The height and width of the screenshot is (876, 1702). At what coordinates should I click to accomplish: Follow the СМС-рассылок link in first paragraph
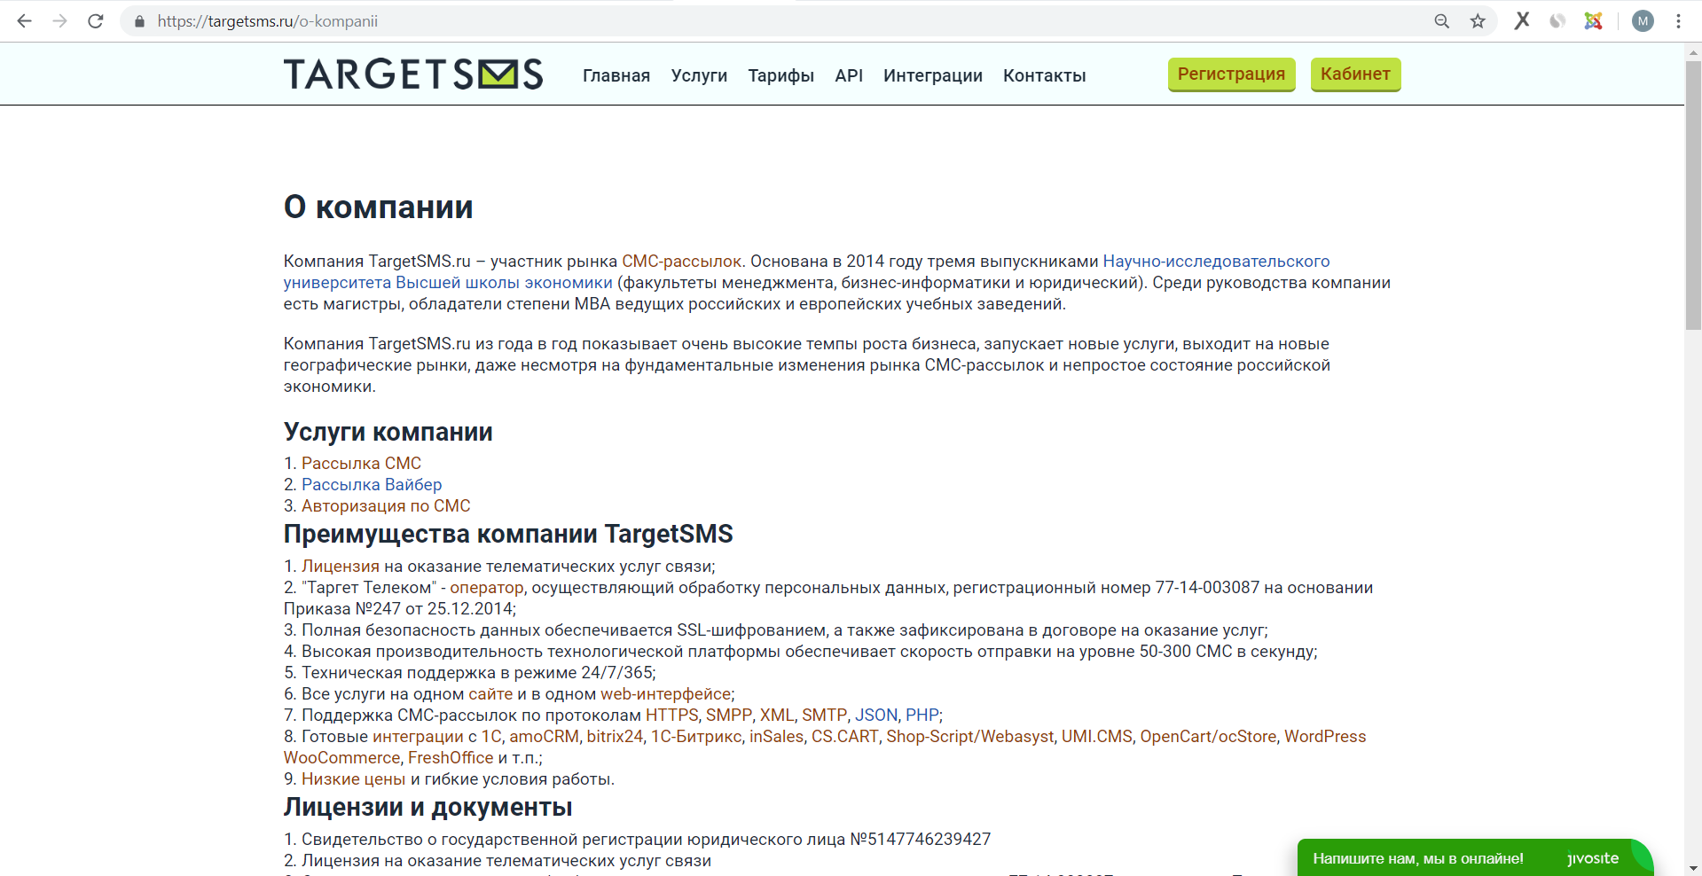click(681, 262)
